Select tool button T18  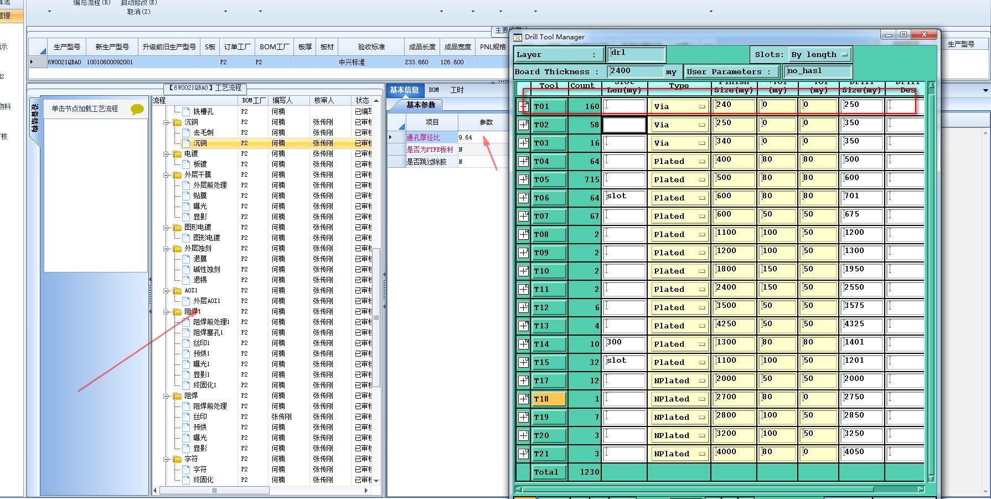[x=549, y=399]
